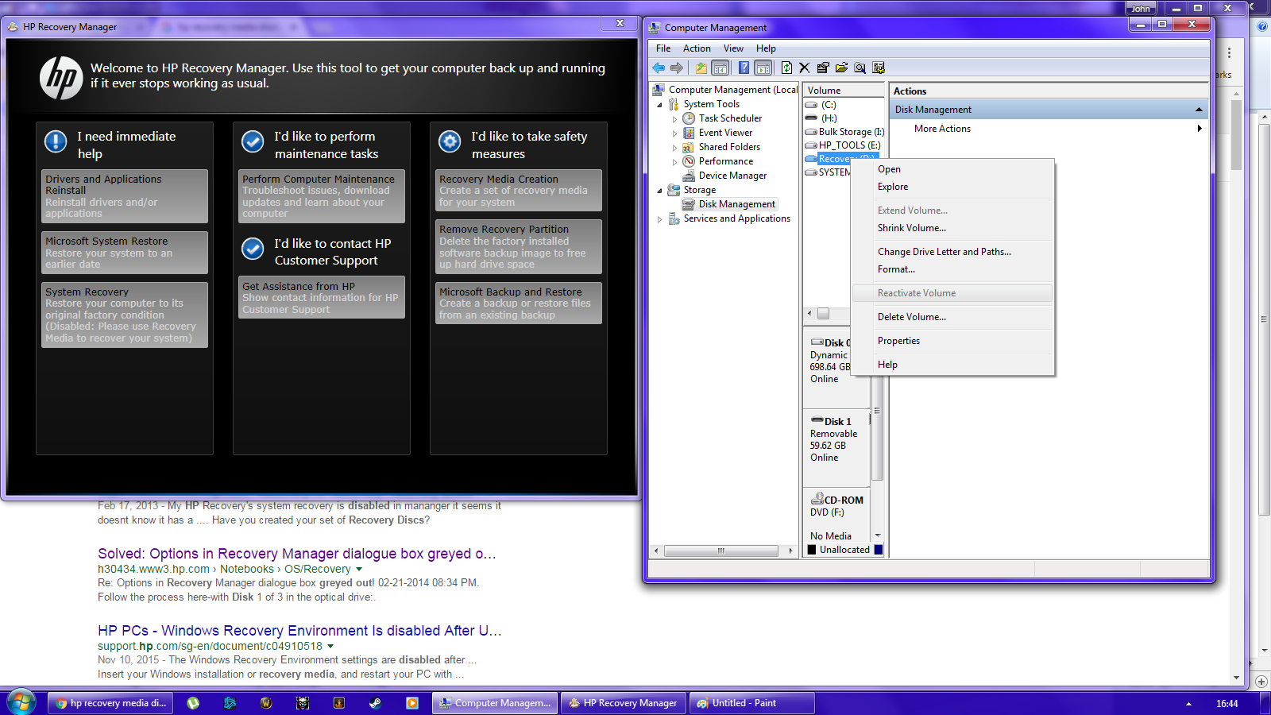This screenshot has height=715, width=1271.
Task: Open the Action menu
Action: pyautogui.click(x=697, y=48)
